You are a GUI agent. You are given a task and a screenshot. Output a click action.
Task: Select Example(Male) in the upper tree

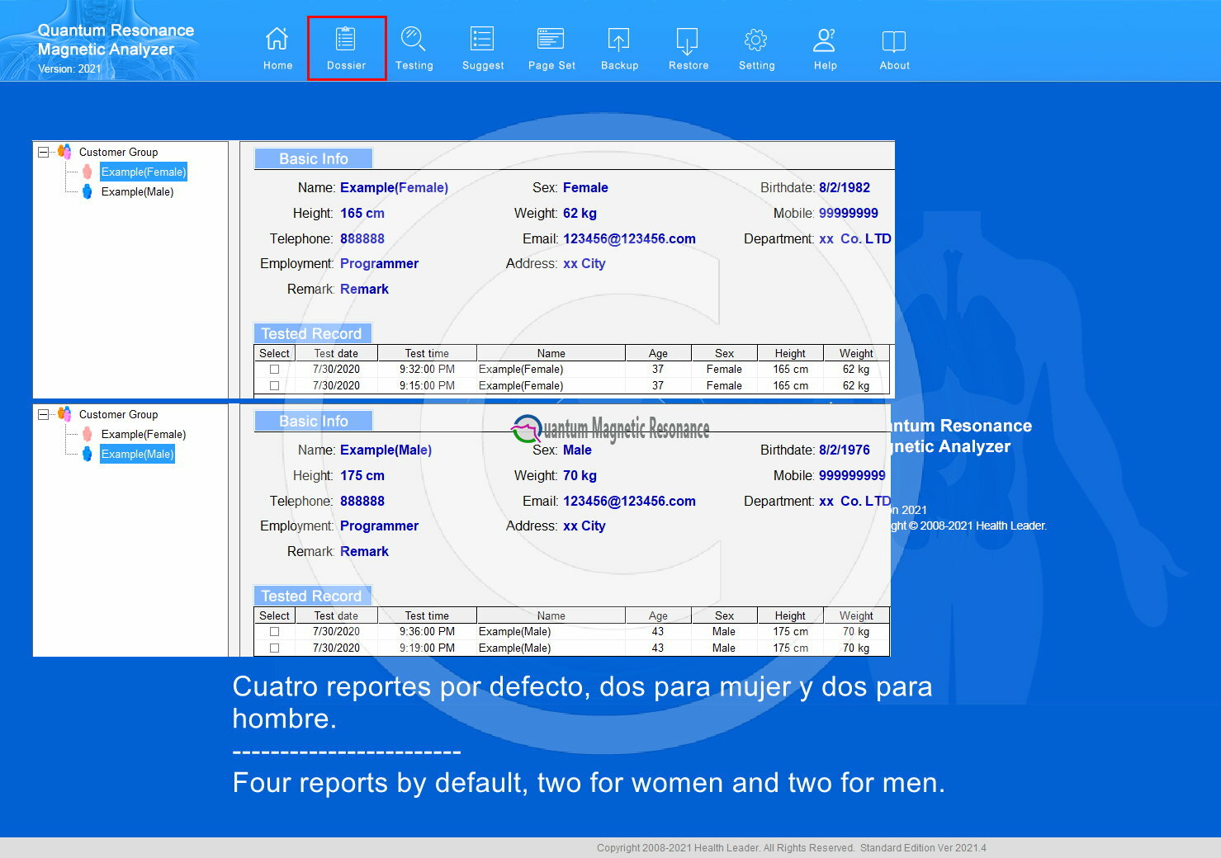tap(137, 191)
